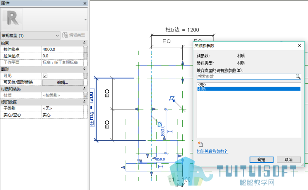Cancel with the 取消 button
The width and height of the screenshot is (308, 190).
(289, 160)
